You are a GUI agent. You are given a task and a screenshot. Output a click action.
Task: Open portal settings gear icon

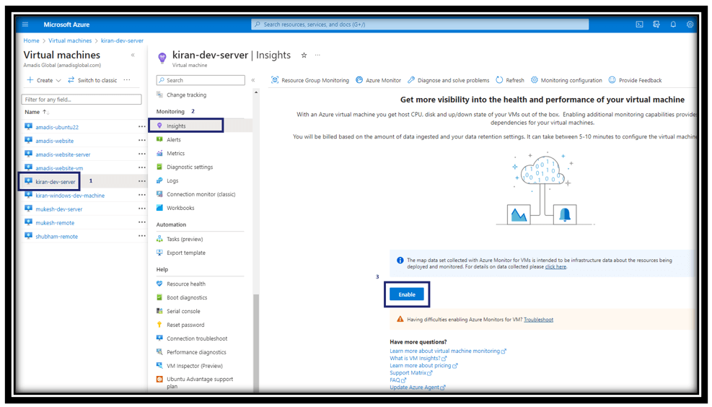coord(690,25)
